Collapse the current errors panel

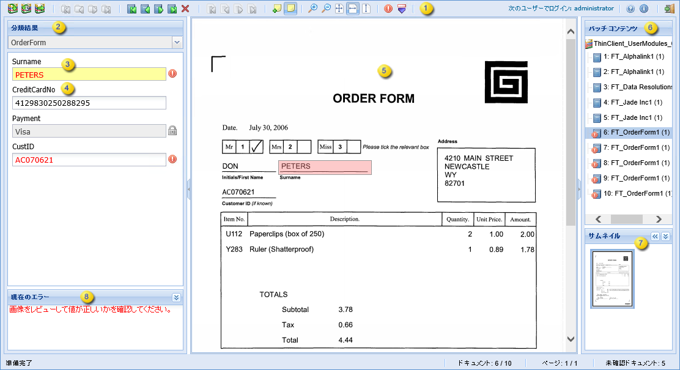[176, 297]
